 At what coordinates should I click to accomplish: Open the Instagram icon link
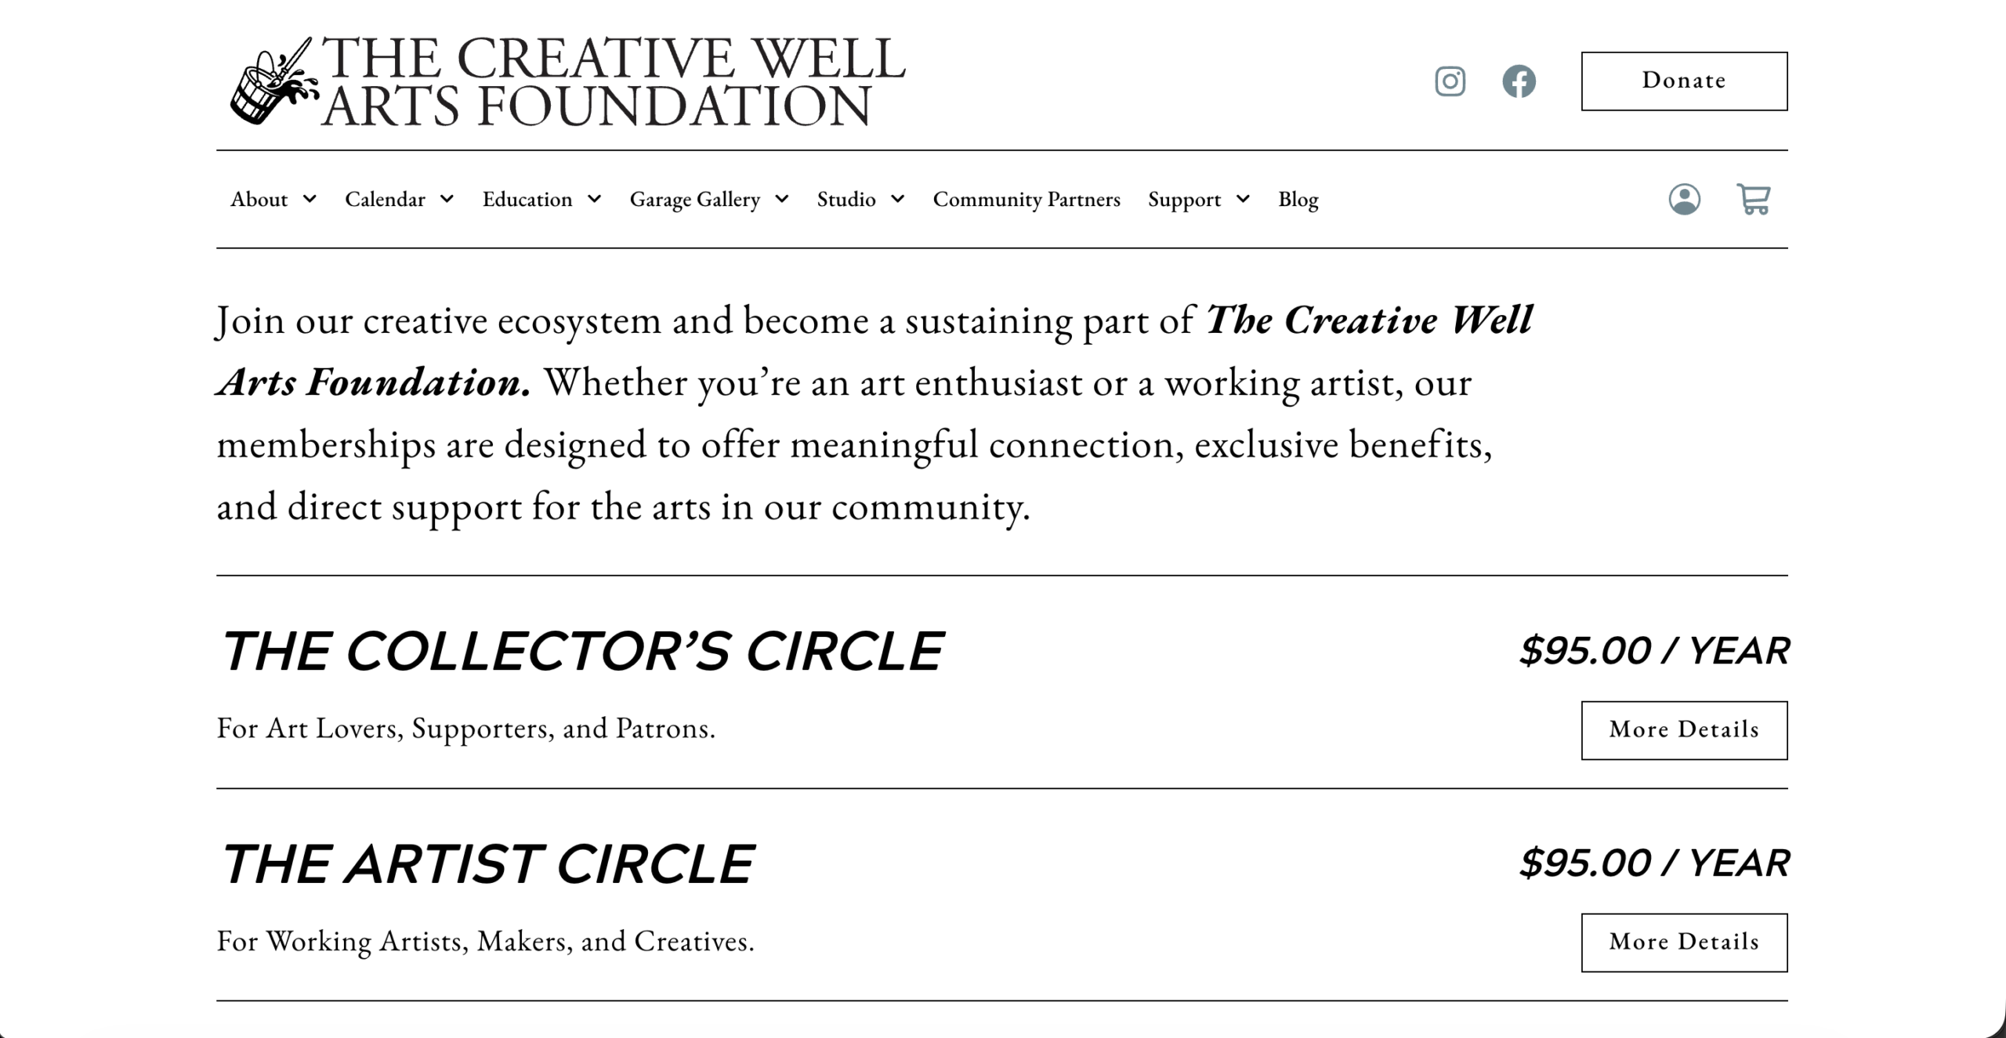pos(1450,81)
